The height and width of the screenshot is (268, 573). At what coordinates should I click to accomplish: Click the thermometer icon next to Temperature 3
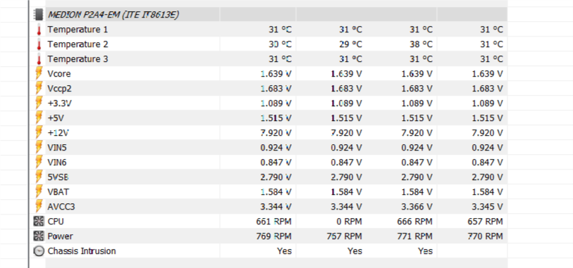point(39,59)
